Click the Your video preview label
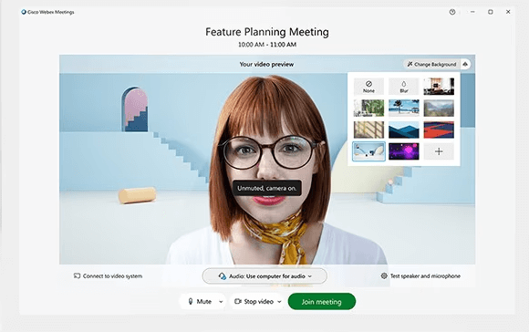Image resolution: width=529 pixels, height=332 pixels. (x=266, y=64)
